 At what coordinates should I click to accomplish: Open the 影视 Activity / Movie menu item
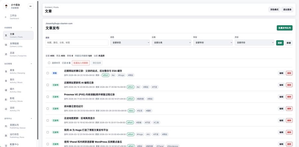pos(18,100)
